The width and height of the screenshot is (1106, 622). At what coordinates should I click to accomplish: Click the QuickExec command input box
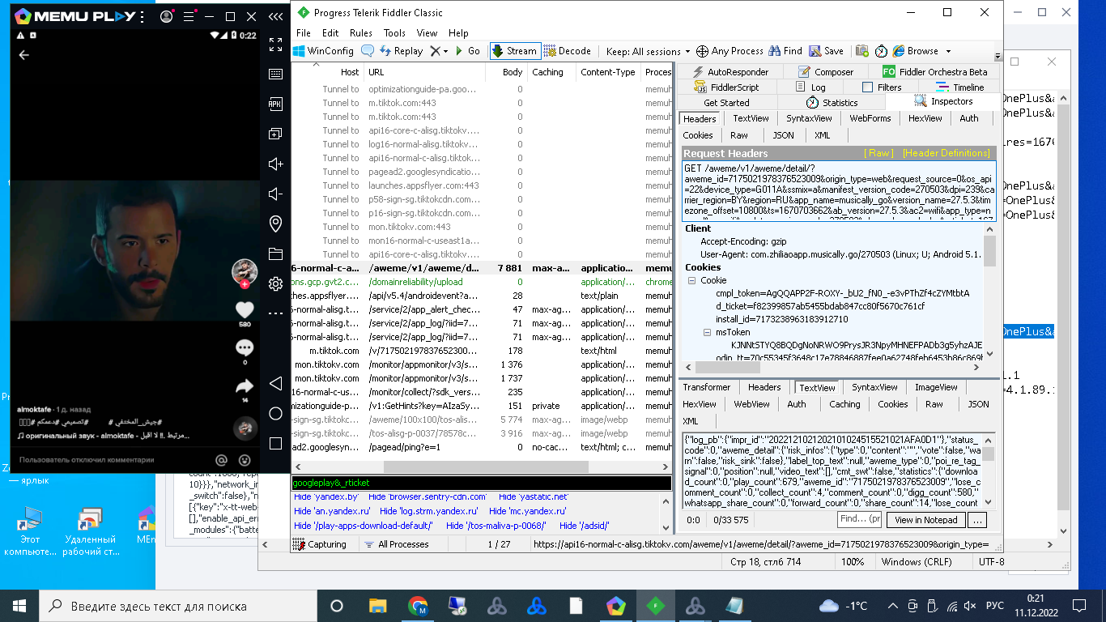click(x=481, y=483)
